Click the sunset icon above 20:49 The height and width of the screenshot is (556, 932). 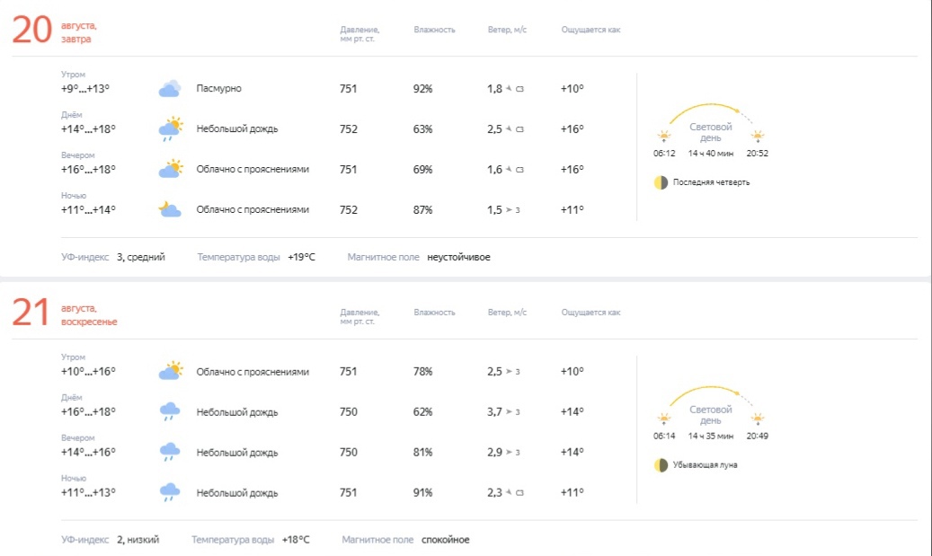point(758,419)
